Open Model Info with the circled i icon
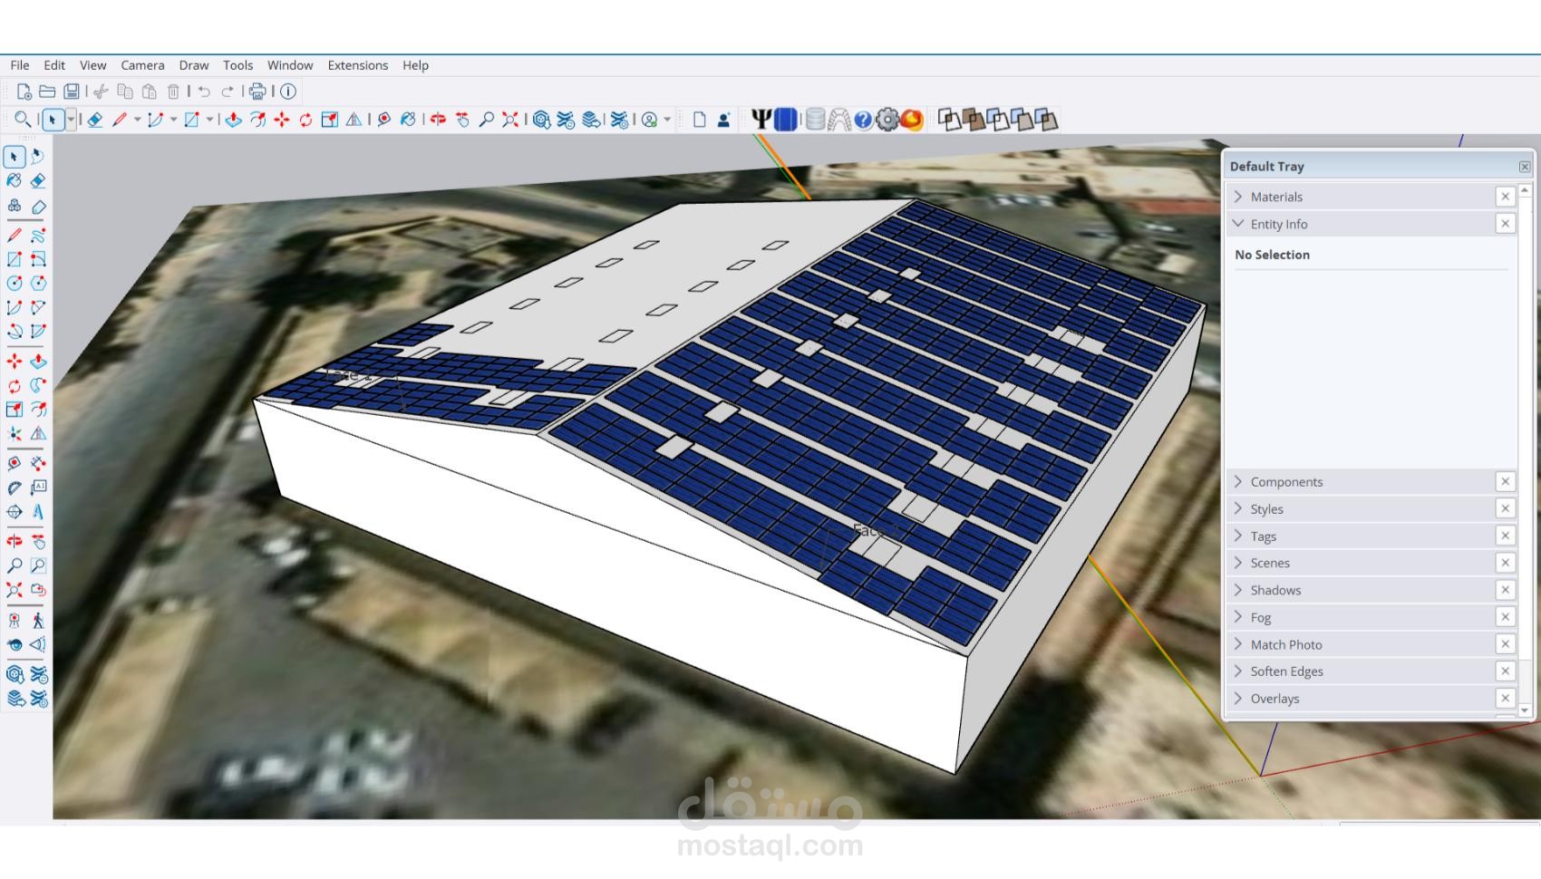1541x879 pixels. click(288, 92)
